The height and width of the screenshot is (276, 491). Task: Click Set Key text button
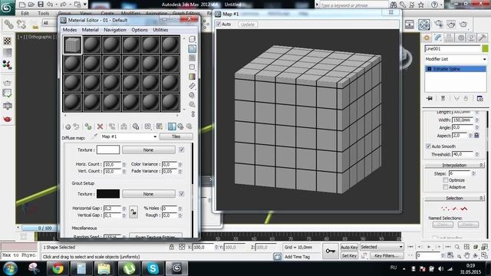(x=349, y=255)
